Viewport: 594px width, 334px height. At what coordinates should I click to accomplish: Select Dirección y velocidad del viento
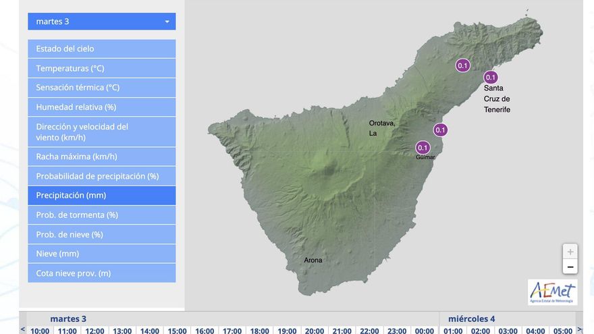click(x=101, y=132)
